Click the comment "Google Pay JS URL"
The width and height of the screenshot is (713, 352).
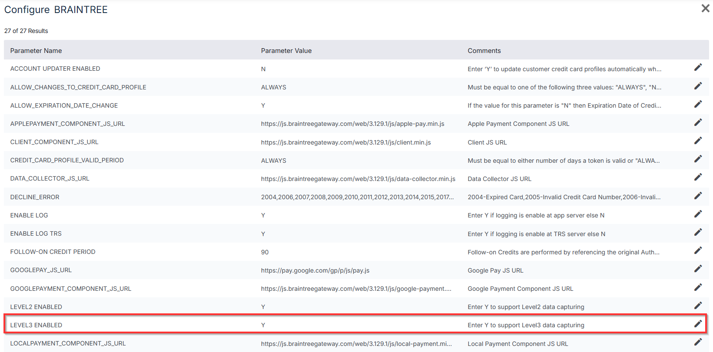coord(496,270)
